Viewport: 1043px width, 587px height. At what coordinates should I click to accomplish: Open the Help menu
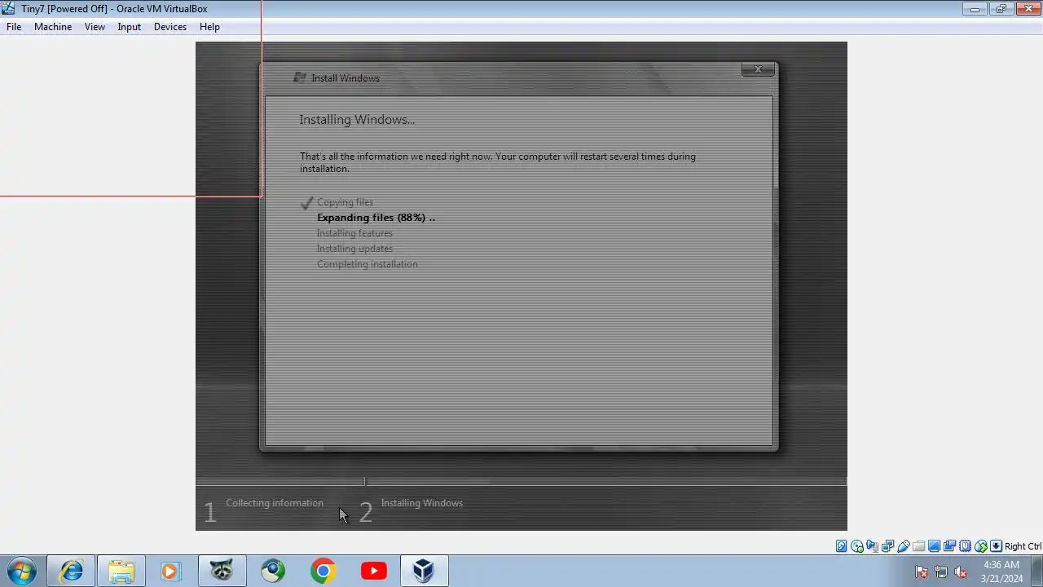coord(209,27)
